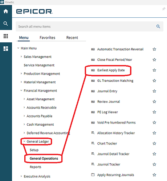This screenshot has width=167, height=181.
Task: Collapse Financial Management chevron
Action: pyautogui.click(x=21, y=90)
